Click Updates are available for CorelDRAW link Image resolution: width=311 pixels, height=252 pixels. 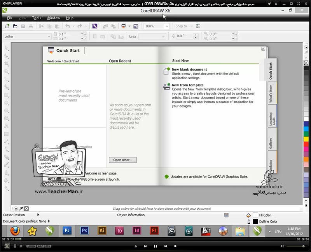tap(209, 177)
